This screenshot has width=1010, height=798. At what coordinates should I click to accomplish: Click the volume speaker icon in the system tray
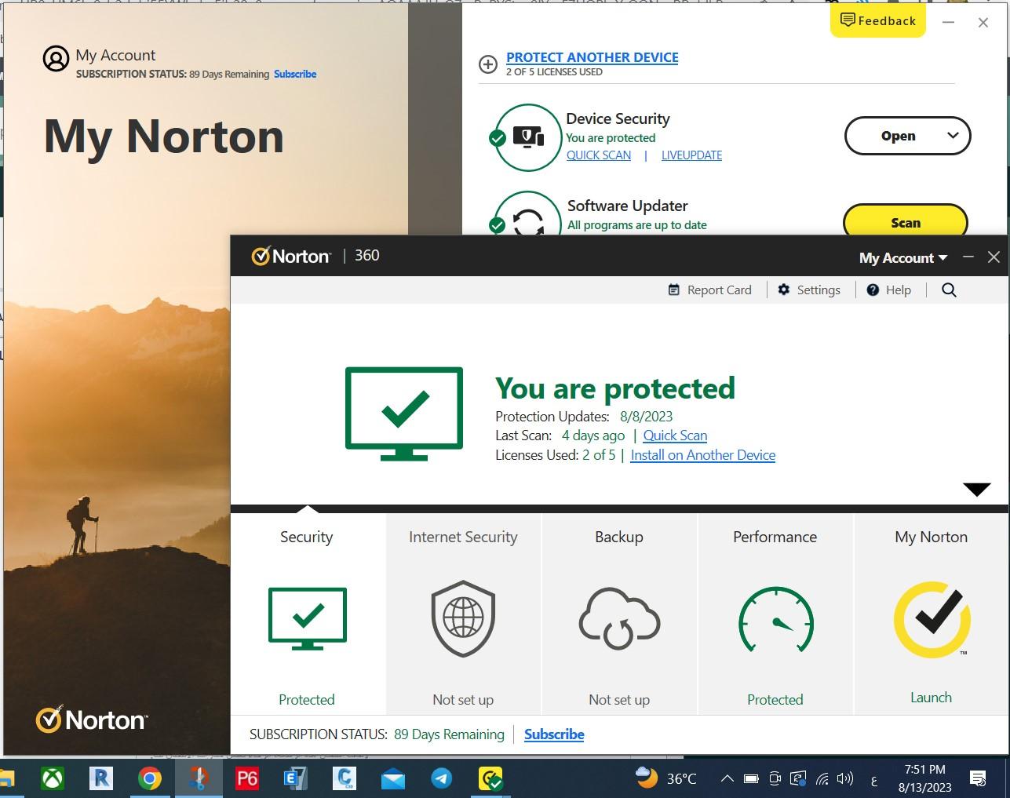(x=845, y=779)
